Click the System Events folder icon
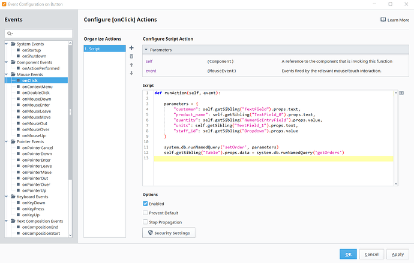 (13, 44)
